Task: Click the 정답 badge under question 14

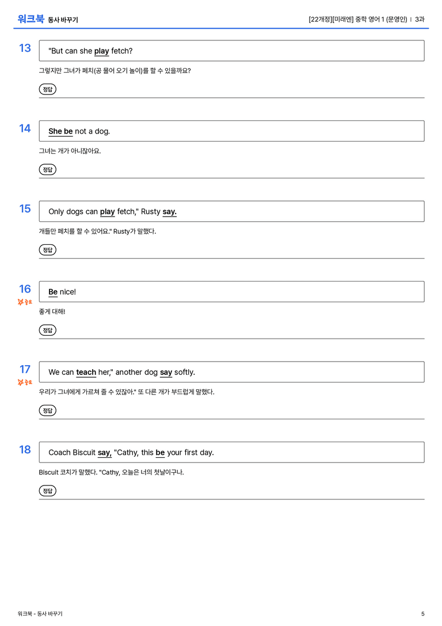Action: click(47, 170)
